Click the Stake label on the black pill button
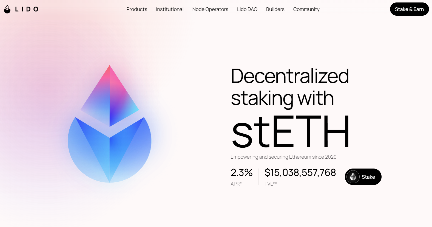The width and height of the screenshot is (432, 227). click(x=368, y=177)
